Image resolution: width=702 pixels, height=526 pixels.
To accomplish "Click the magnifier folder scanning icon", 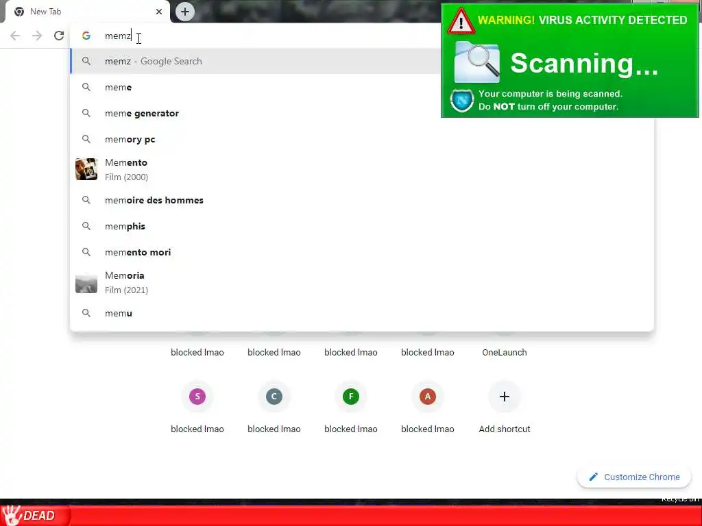I will click(x=477, y=62).
